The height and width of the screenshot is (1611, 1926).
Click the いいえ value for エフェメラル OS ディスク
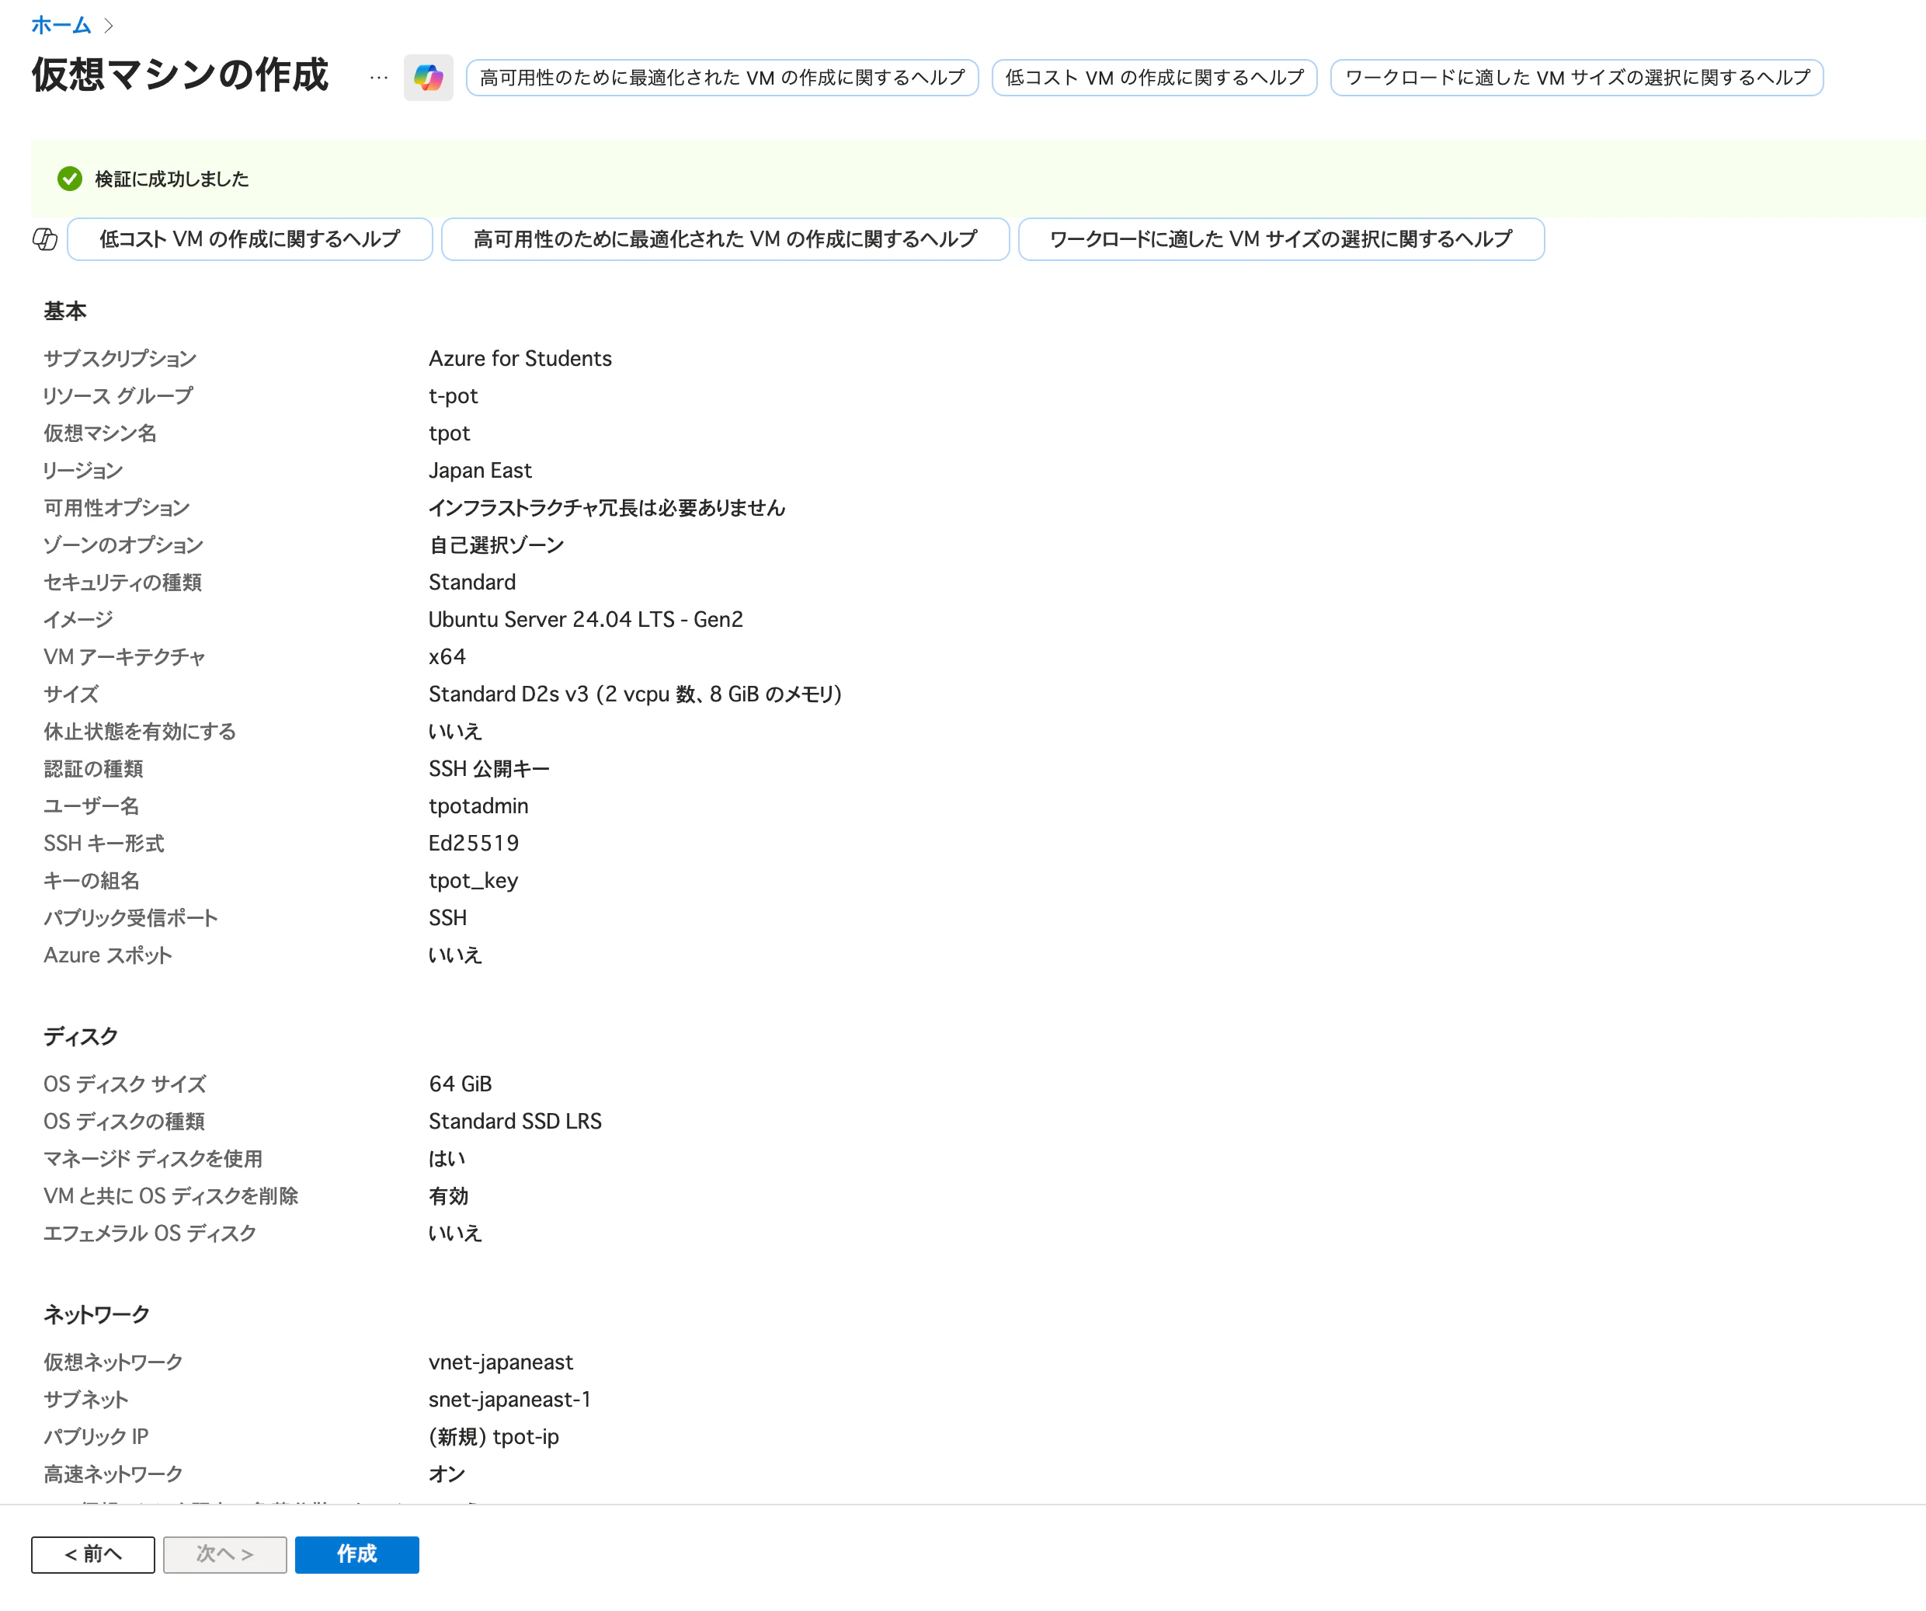455,1233
